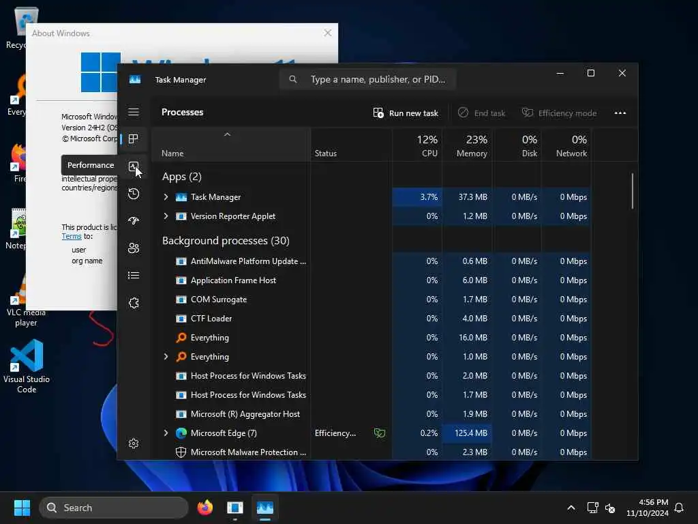Click the efficiency leaf badge on Microsoft Edge row
Screen dimensions: 698x524
pyautogui.click(x=380, y=433)
